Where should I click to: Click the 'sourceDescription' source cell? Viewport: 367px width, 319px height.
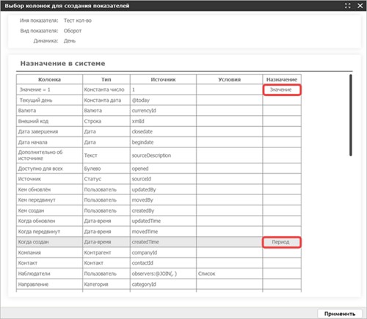tap(163, 155)
